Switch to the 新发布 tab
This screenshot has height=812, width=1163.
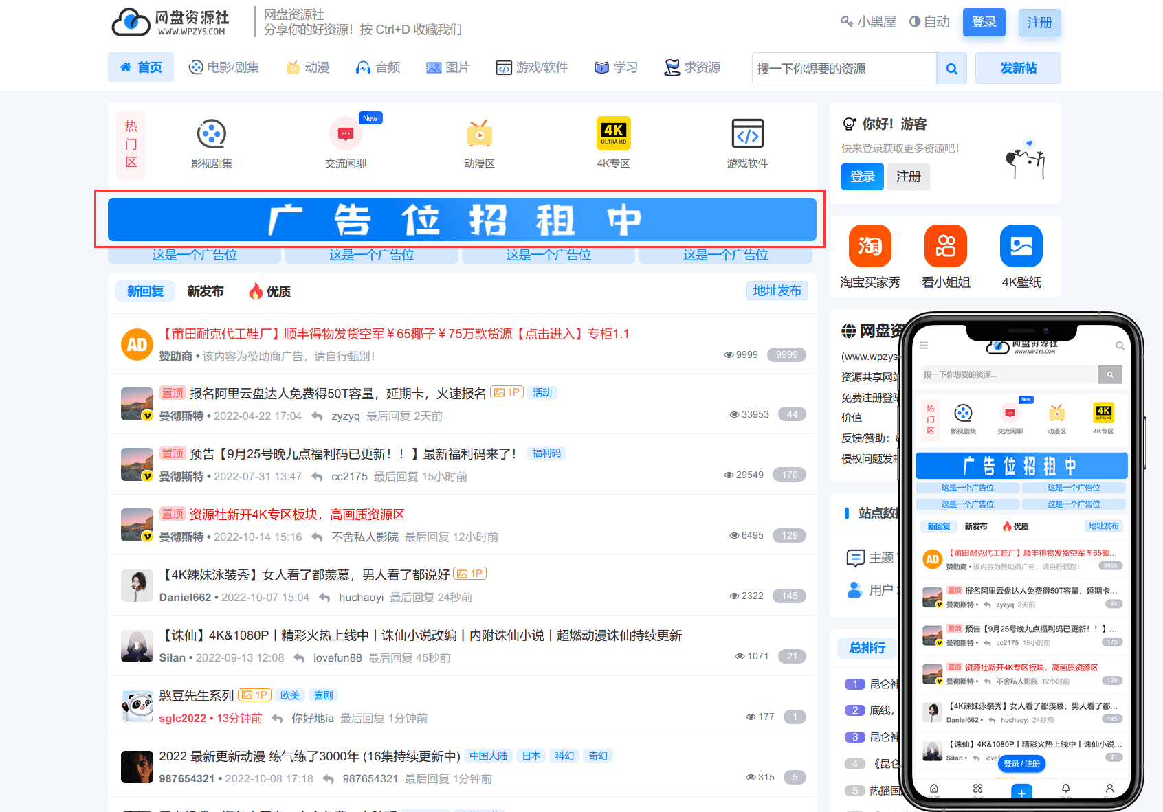(x=205, y=291)
